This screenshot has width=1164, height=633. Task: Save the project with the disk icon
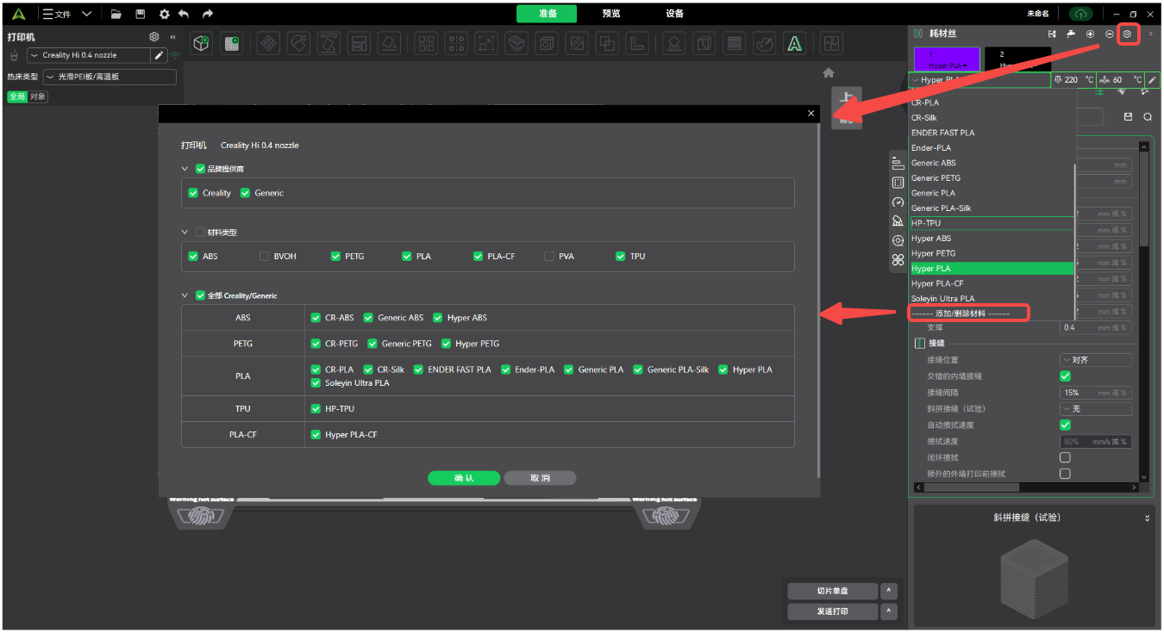coord(141,14)
